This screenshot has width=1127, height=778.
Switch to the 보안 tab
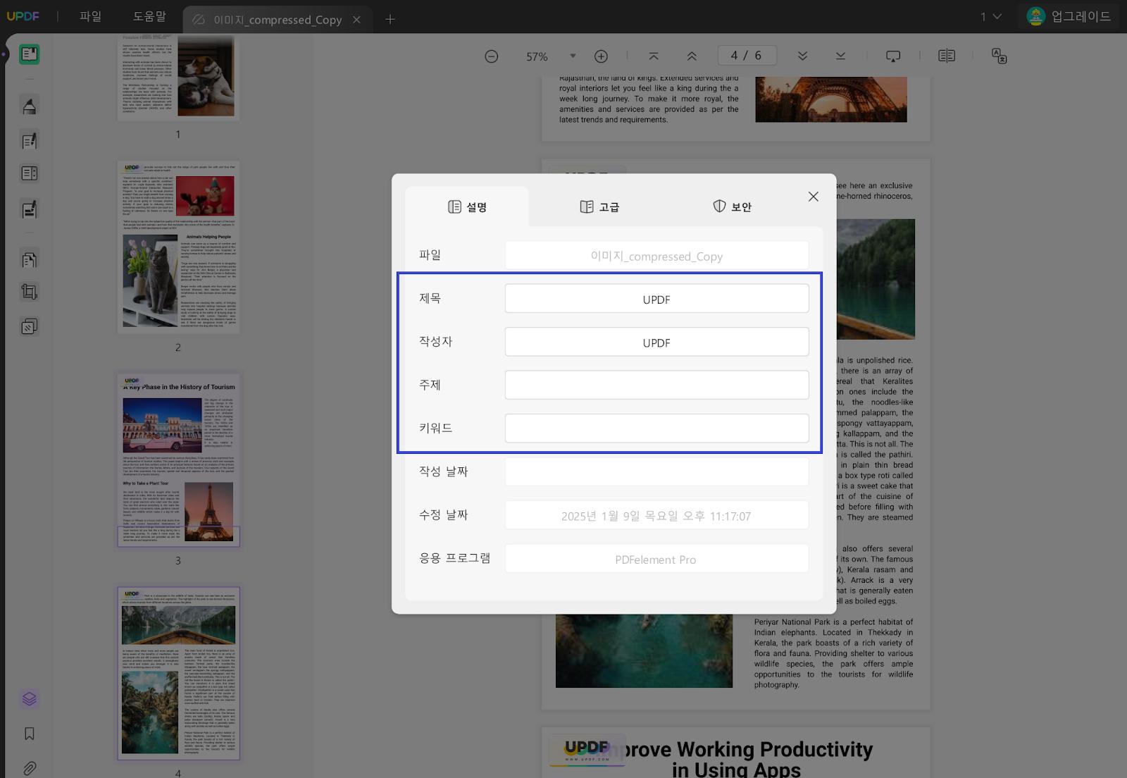733,206
